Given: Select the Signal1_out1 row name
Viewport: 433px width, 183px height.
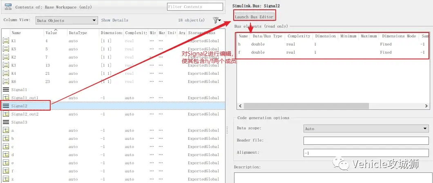Looking at the screenshot, I should point(25,98).
